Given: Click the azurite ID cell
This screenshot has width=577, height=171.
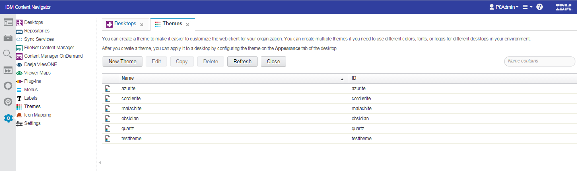Looking at the screenshot, I should click(x=359, y=88).
